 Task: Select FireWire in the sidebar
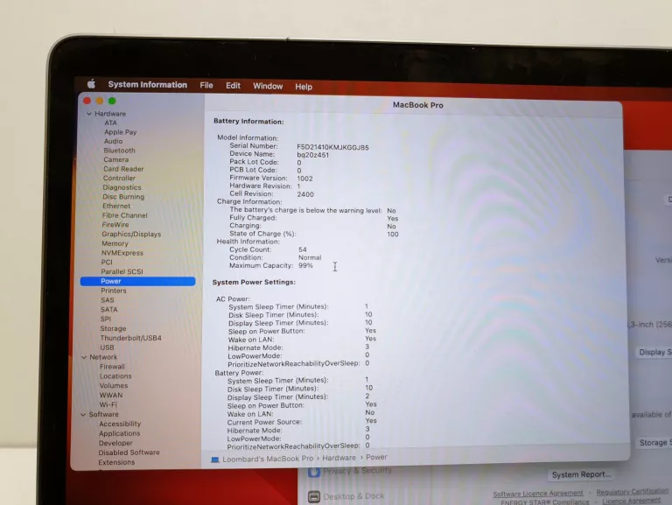click(115, 225)
